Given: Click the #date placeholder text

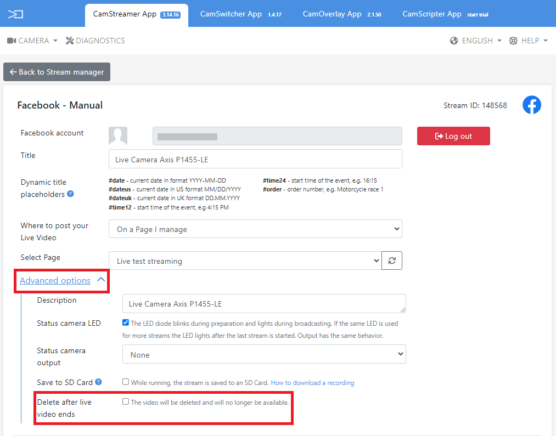Looking at the screenshot, I should click(117, 180).
